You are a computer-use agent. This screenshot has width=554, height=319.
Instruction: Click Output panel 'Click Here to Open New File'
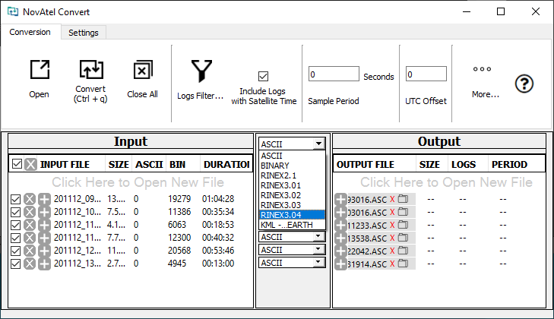coord(446,182)
